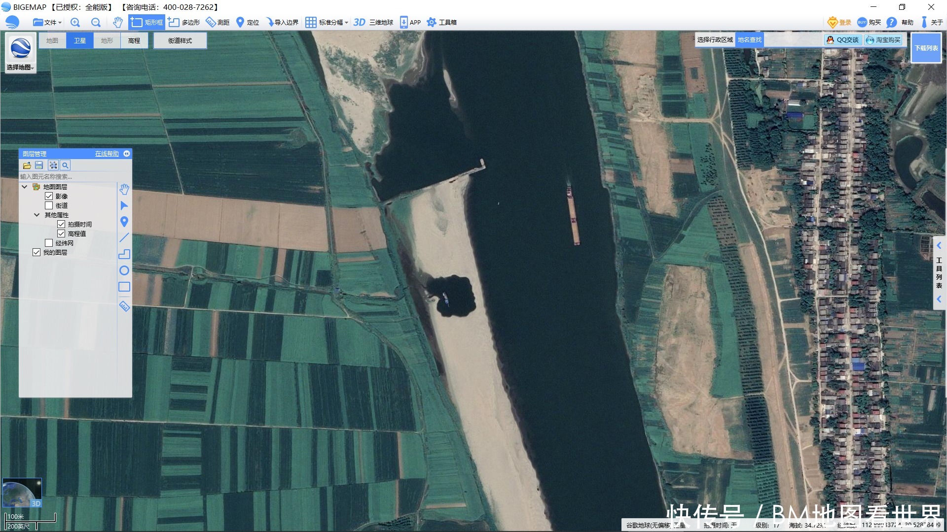This screenshot has width=947, height=532.
Task: Click the zoom out magnifier icon
Action: [x=96, y=22]
